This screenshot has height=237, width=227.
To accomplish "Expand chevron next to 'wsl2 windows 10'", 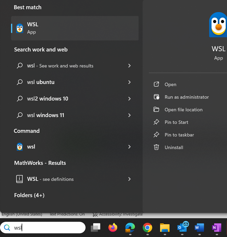I will coord(129,99).
